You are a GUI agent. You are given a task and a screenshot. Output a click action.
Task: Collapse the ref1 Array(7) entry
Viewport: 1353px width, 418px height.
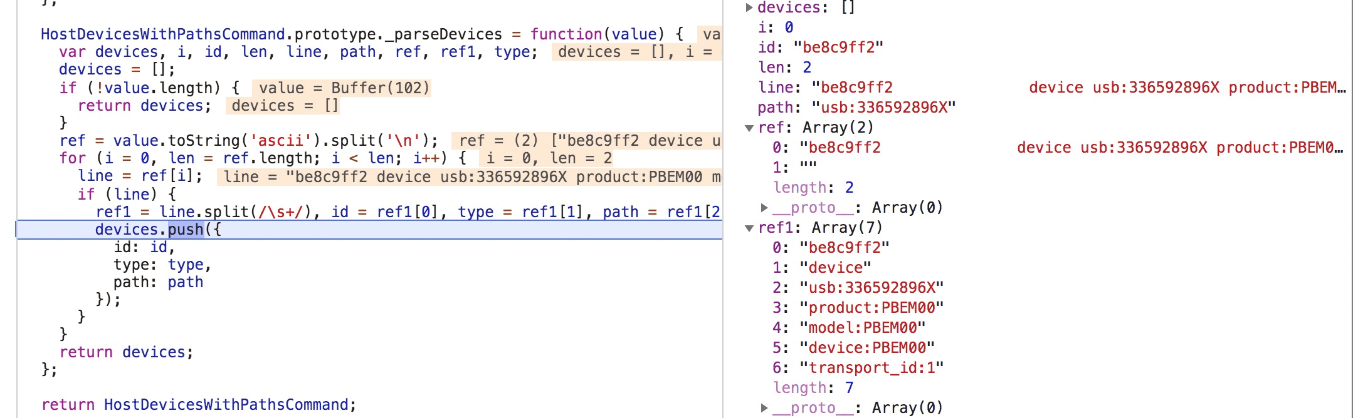[749, 228]
